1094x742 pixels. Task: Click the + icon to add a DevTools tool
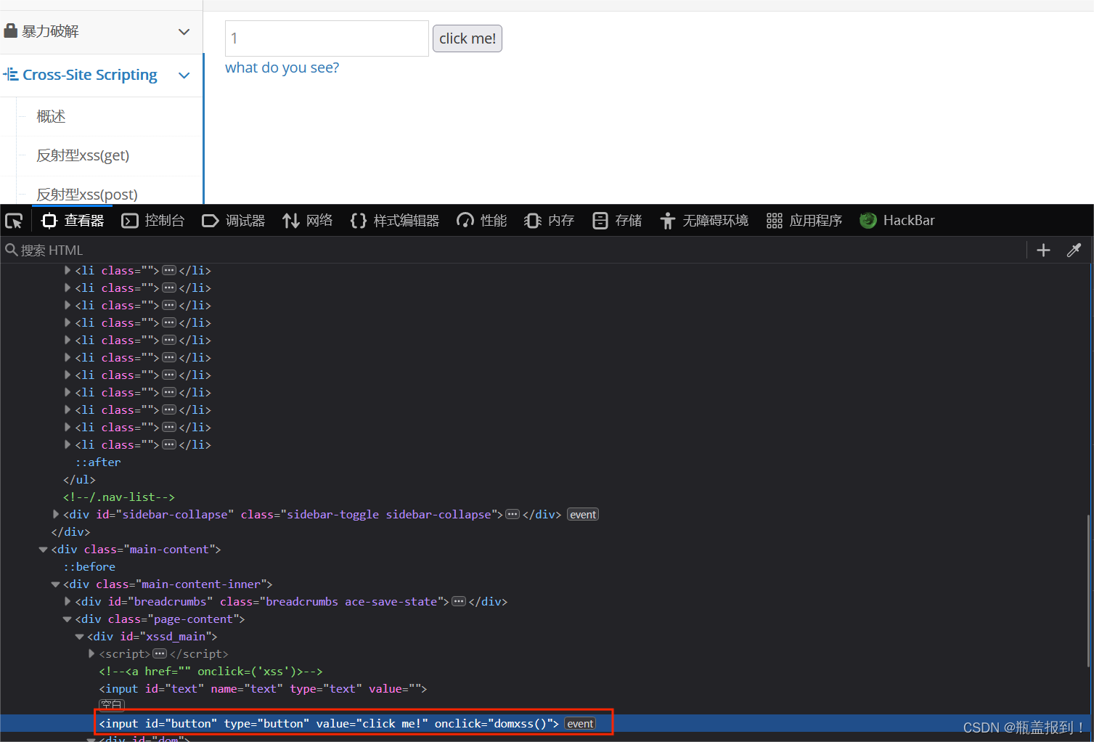tap(1042, 250)
